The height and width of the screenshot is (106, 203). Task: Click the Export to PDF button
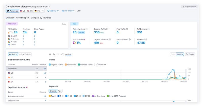189,7
